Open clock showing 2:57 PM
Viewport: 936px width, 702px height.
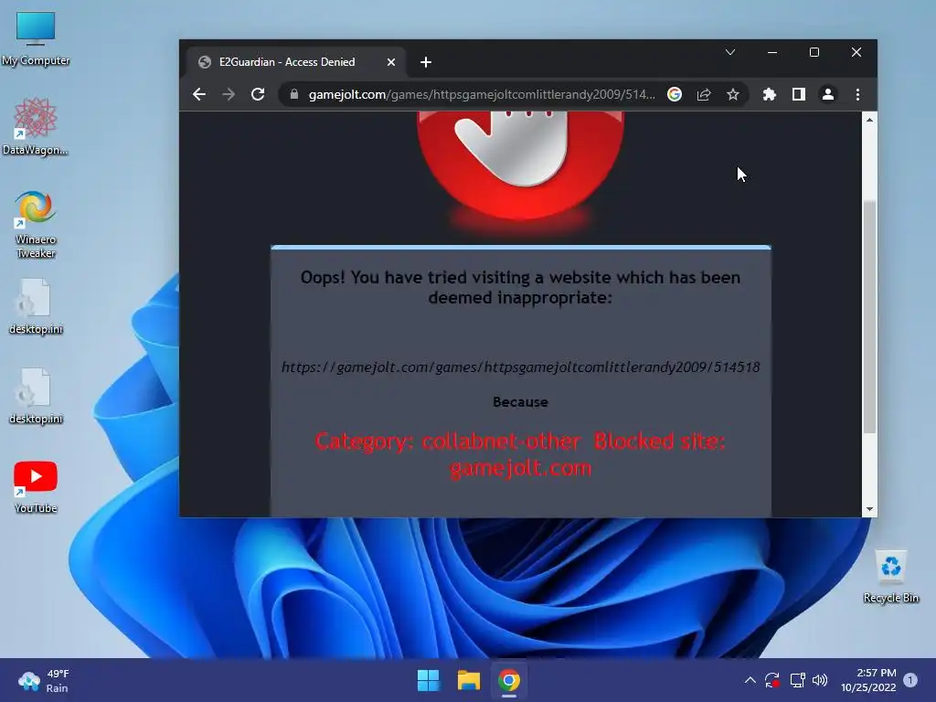click(x=868, y=680)
